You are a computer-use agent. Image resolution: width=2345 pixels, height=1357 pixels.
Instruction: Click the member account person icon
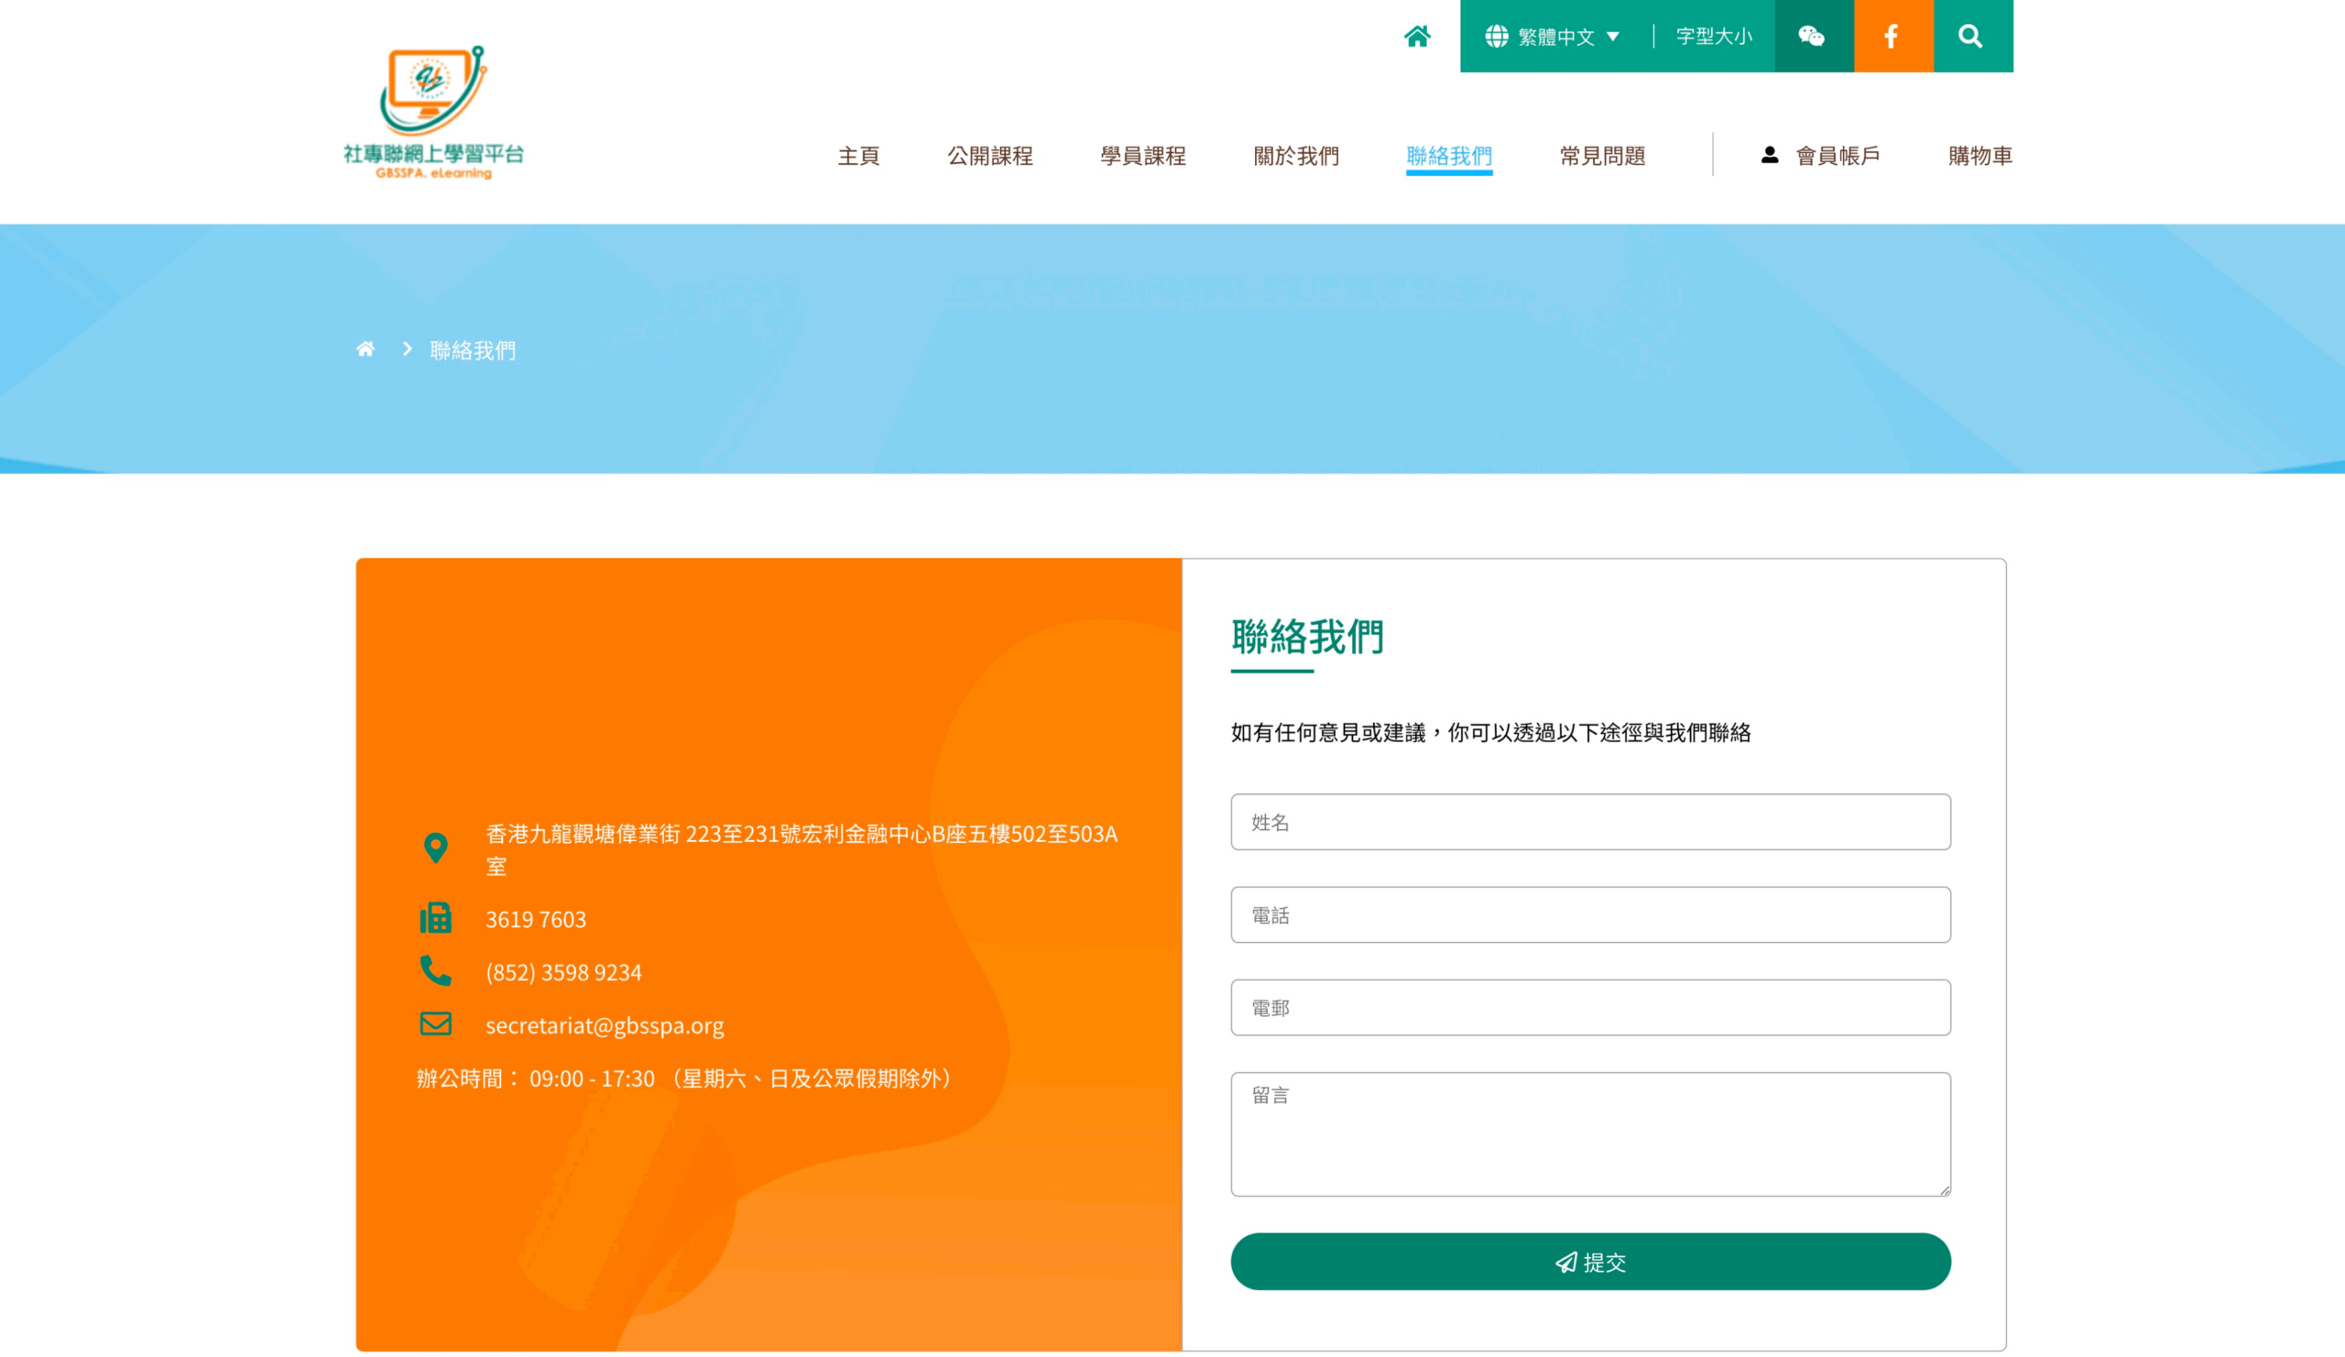click(x=1770, y=156)
